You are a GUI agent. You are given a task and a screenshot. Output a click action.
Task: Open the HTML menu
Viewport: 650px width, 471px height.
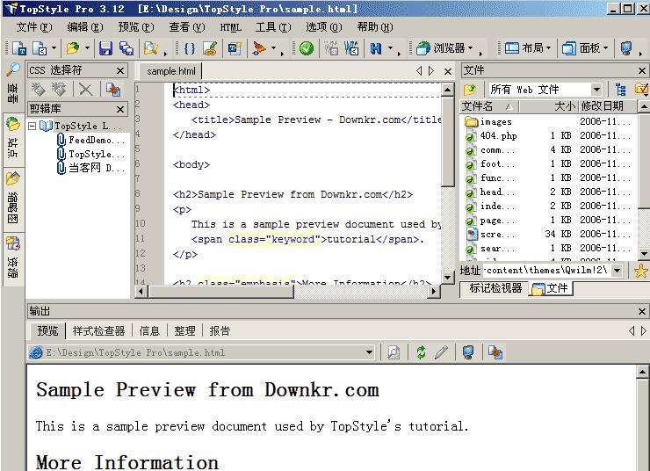click(230, 27)
